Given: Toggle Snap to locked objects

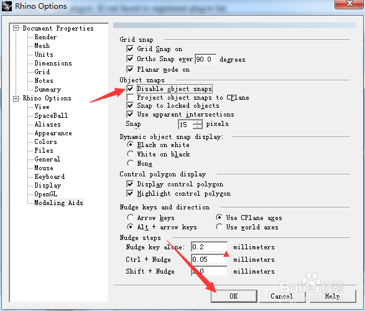Looking at the screenshot, I should point(130,106).
